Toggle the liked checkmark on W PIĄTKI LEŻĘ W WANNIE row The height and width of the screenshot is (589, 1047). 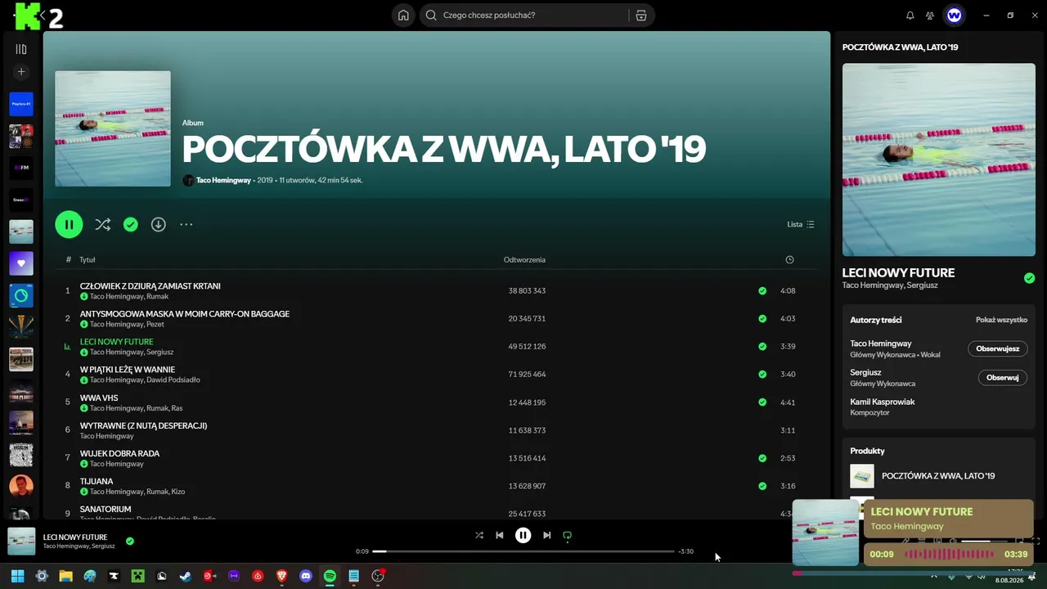762,374
